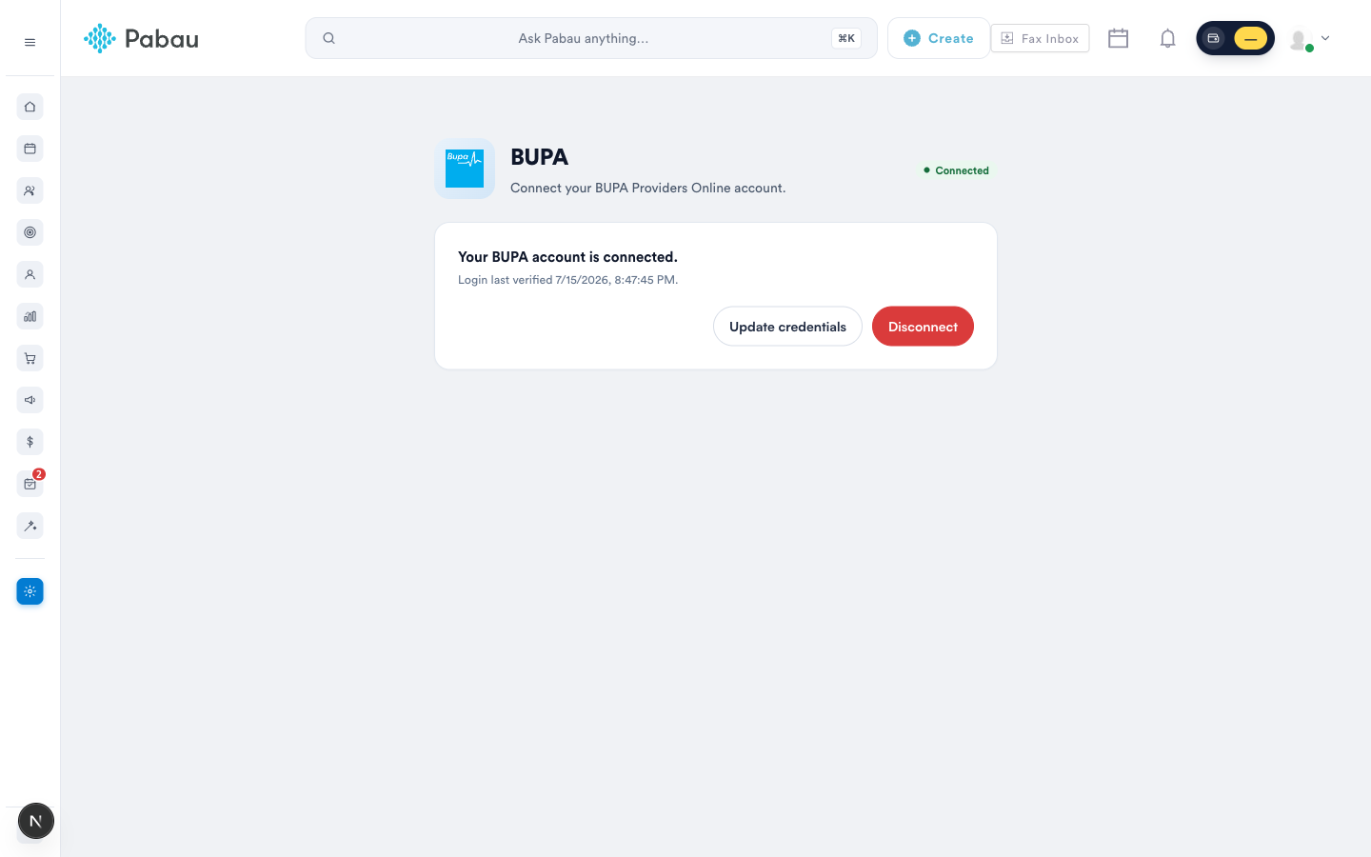Open the Fax Inbox
This screenshot has width=1371, height=857.
pyautogui.click(x=1040, y=38)
